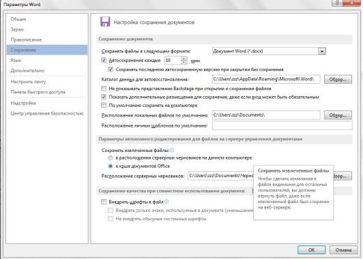Click the Сохранение документов section header text
Image resolution: width=363 pixels, height=259 pixels.
pyautogui.click(x=126, y=39)
